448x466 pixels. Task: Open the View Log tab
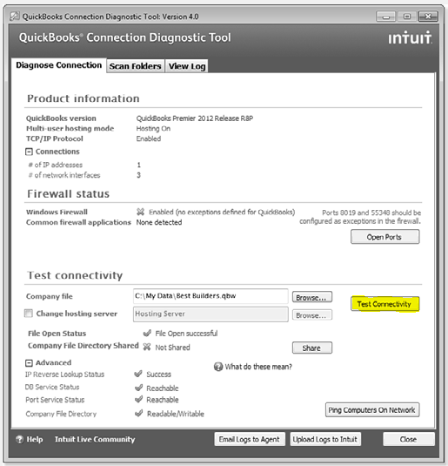[x=187, y=66]
